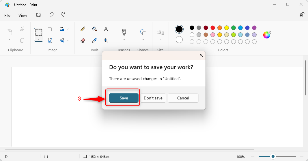Pick the orange color swatch
Image resolution: width=308 pixels, height=161 pixels.
pyautogui.click(x=220, y=28)
